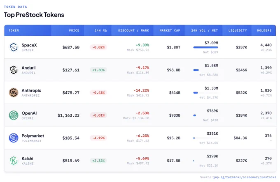The width and height of the screenshot is (280, 182).
Task: Sort by the Price column header
Action: point(74,30)
